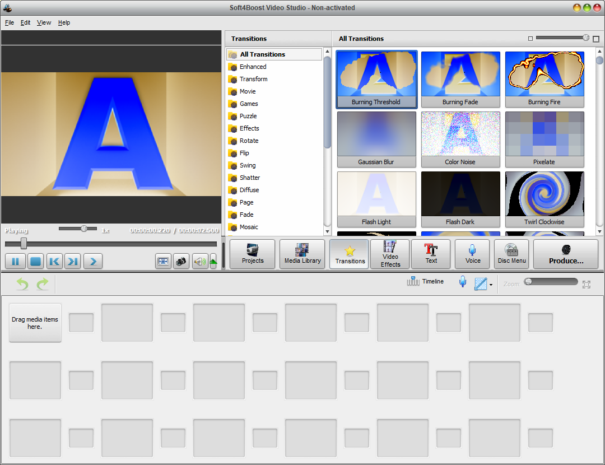The height and width of the screenshot is (465, 605).
Task: Open the Projects panel
Action: pyautogui.click(x=252, y=254)
